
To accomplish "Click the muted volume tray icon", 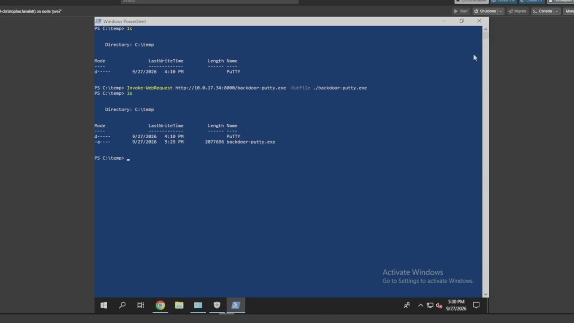I will point(439,306).
